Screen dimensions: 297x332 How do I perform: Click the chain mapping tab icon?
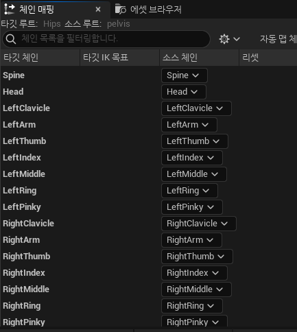(x=10, y=10)
